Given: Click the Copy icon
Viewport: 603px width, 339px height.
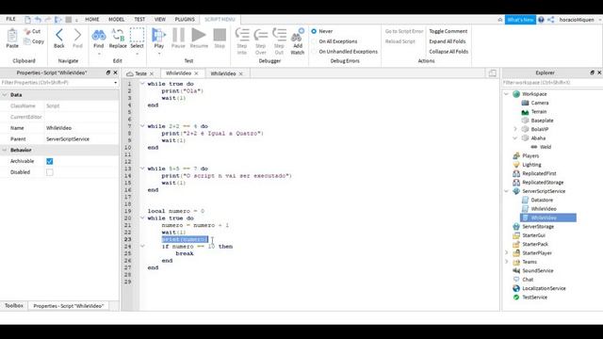Looking at the screenshot, I should click(27, 41).
